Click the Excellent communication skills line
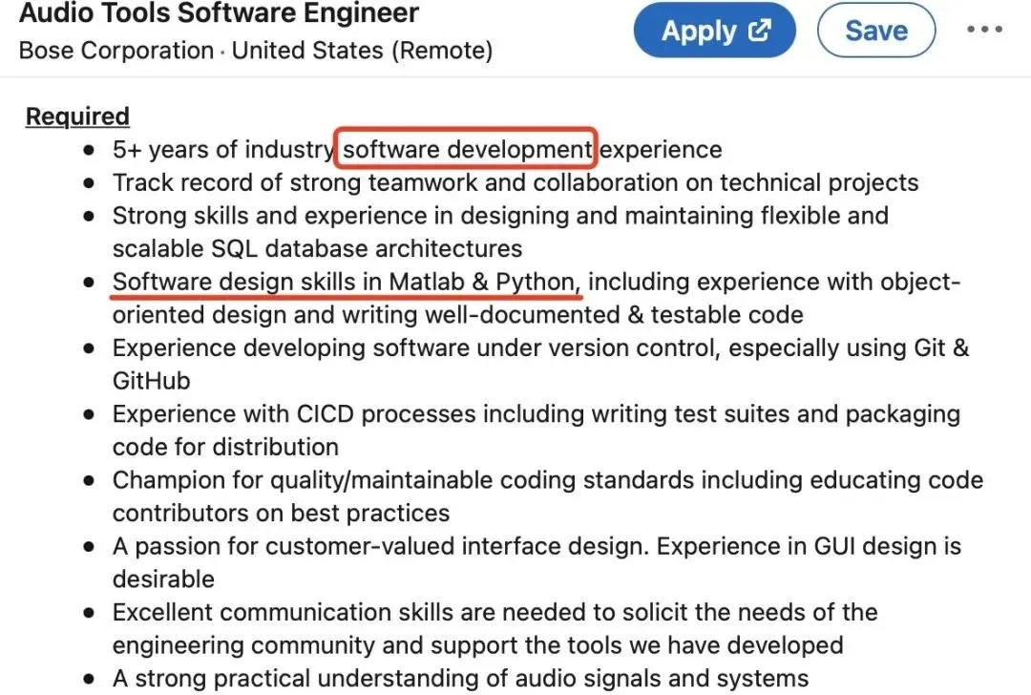 pos(494,612)
